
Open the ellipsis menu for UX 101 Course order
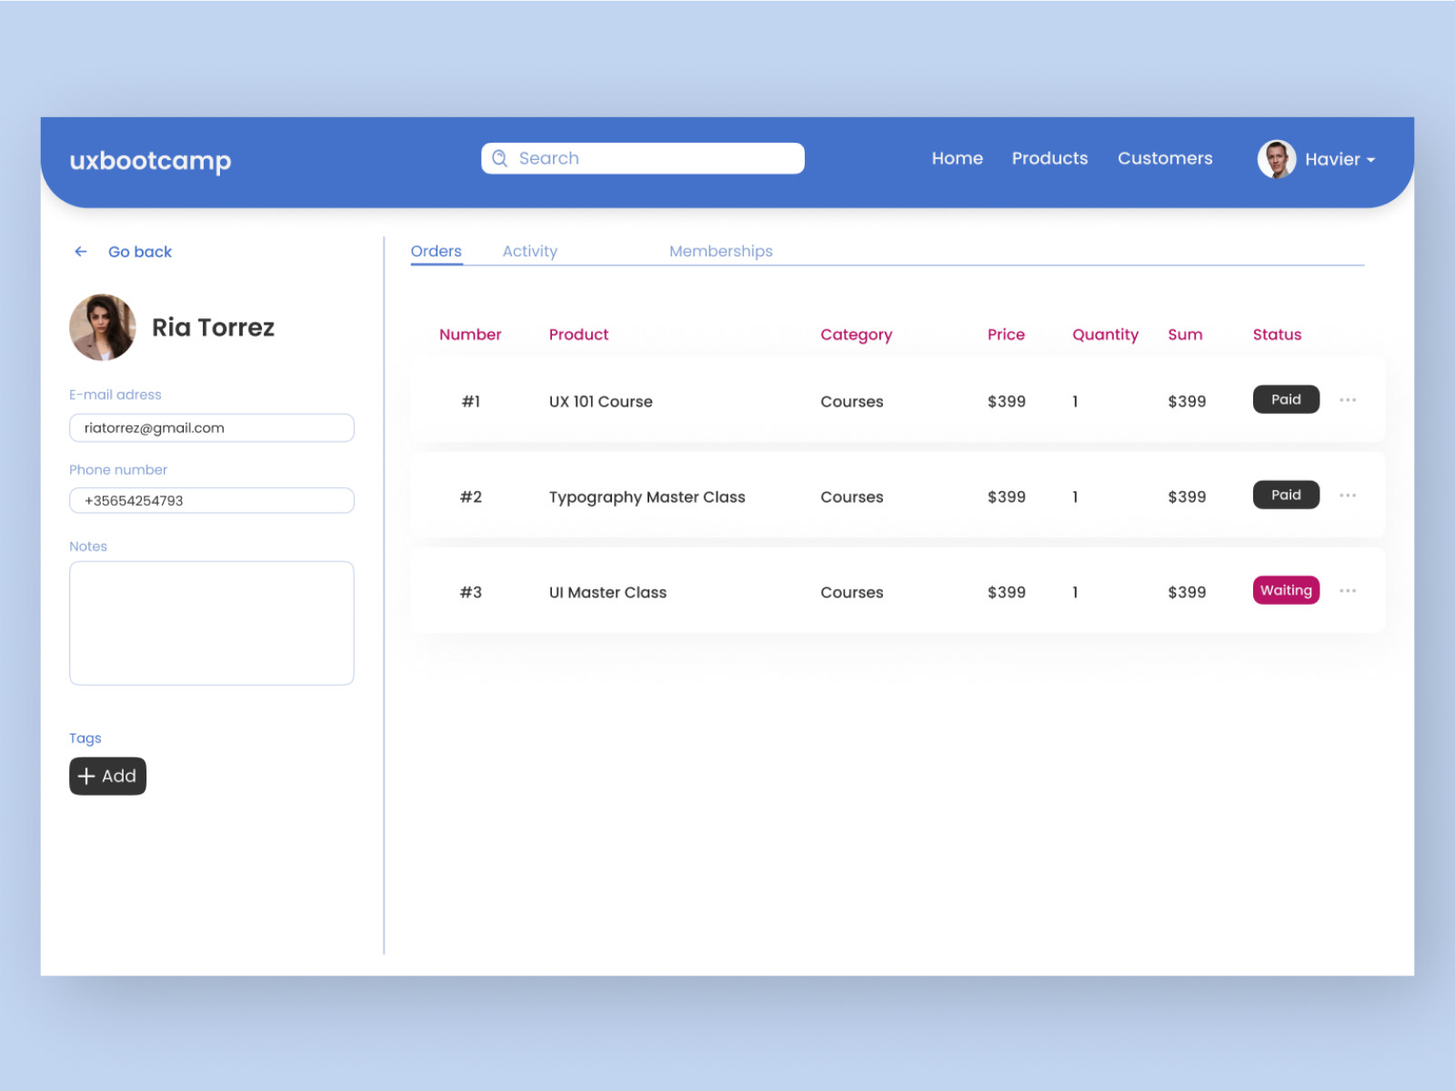tap(1348, 399)
